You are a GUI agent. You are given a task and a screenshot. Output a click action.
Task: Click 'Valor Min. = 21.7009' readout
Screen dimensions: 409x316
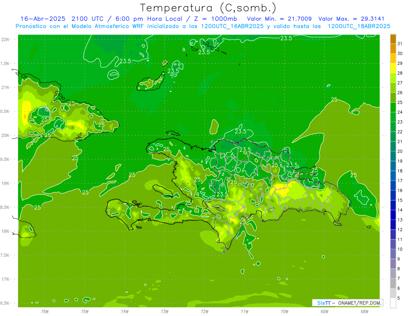(279, 19)
